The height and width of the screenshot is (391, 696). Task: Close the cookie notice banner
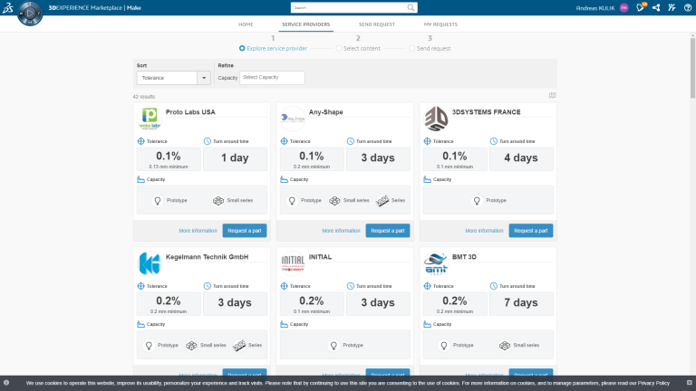(690, 383)
